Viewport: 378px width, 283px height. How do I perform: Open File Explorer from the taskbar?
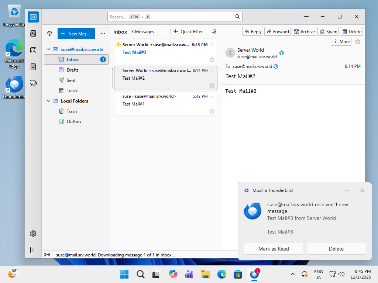(205, 274)
